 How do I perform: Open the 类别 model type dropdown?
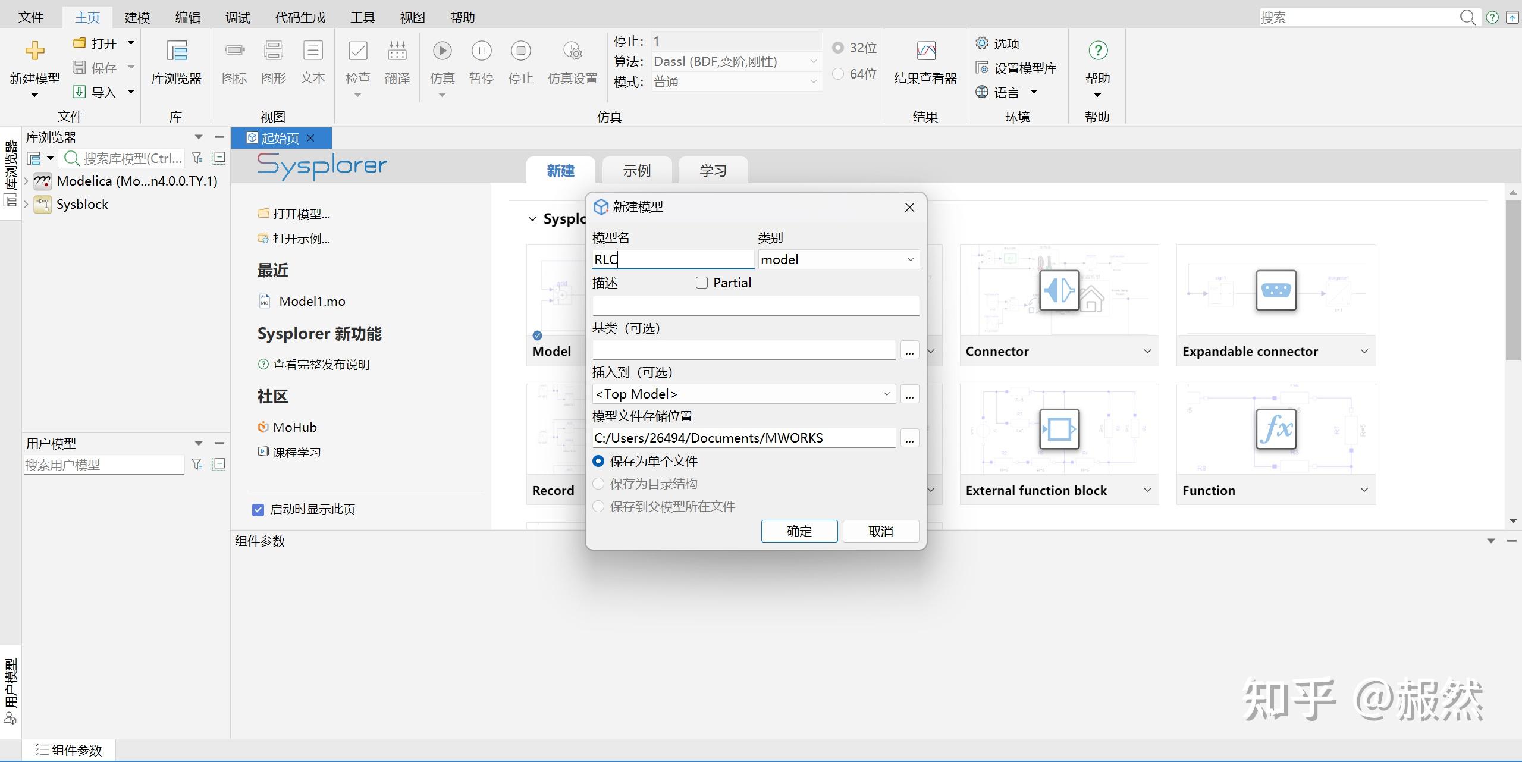pos(839,259)
